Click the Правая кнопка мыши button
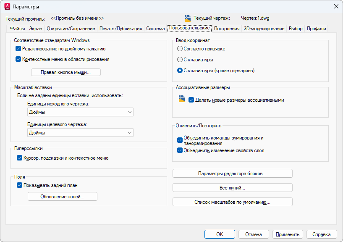This screenshot has height=242, width=343. click(x=66, y=72)
